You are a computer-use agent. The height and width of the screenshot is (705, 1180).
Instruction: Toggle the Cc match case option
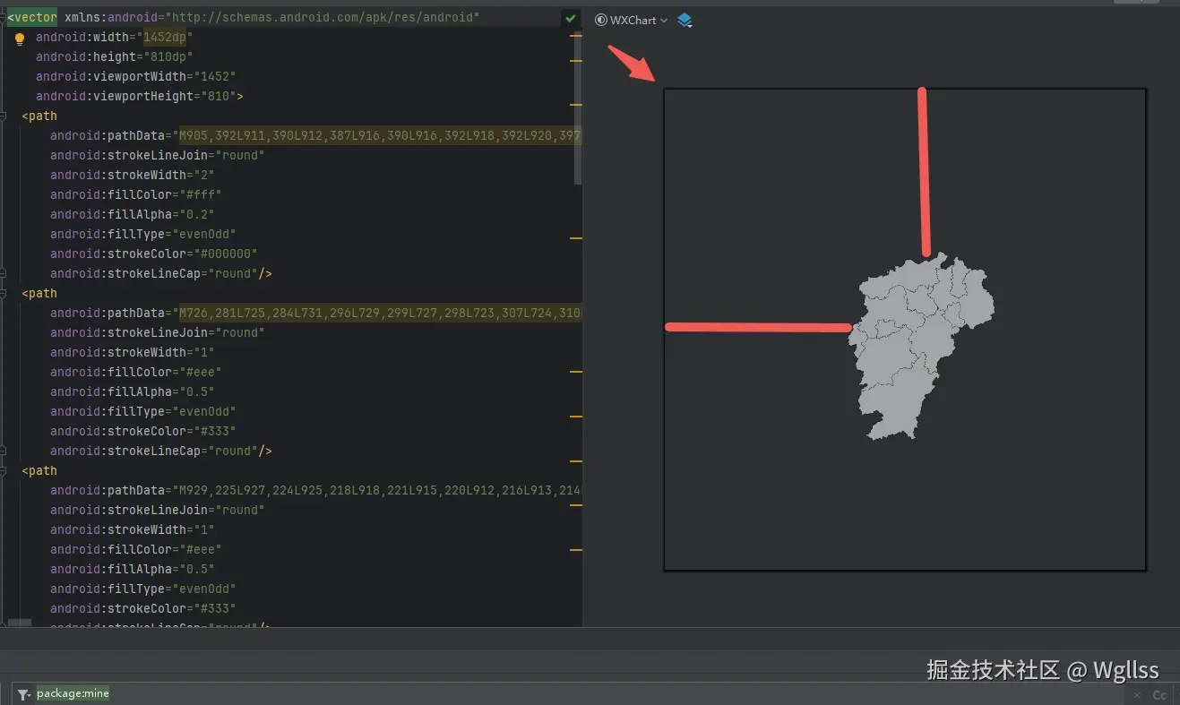click(x=1159, y=695)
